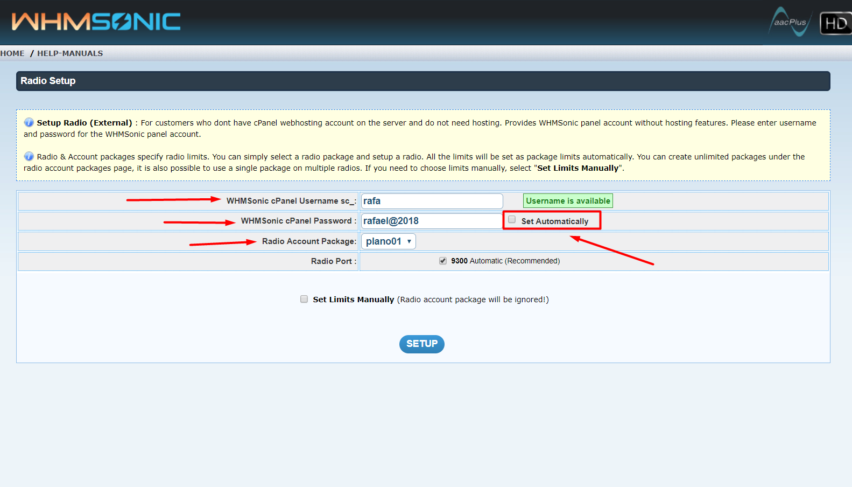
Task: Click the Radio Account Package label
Action: [x=309, y=241]
